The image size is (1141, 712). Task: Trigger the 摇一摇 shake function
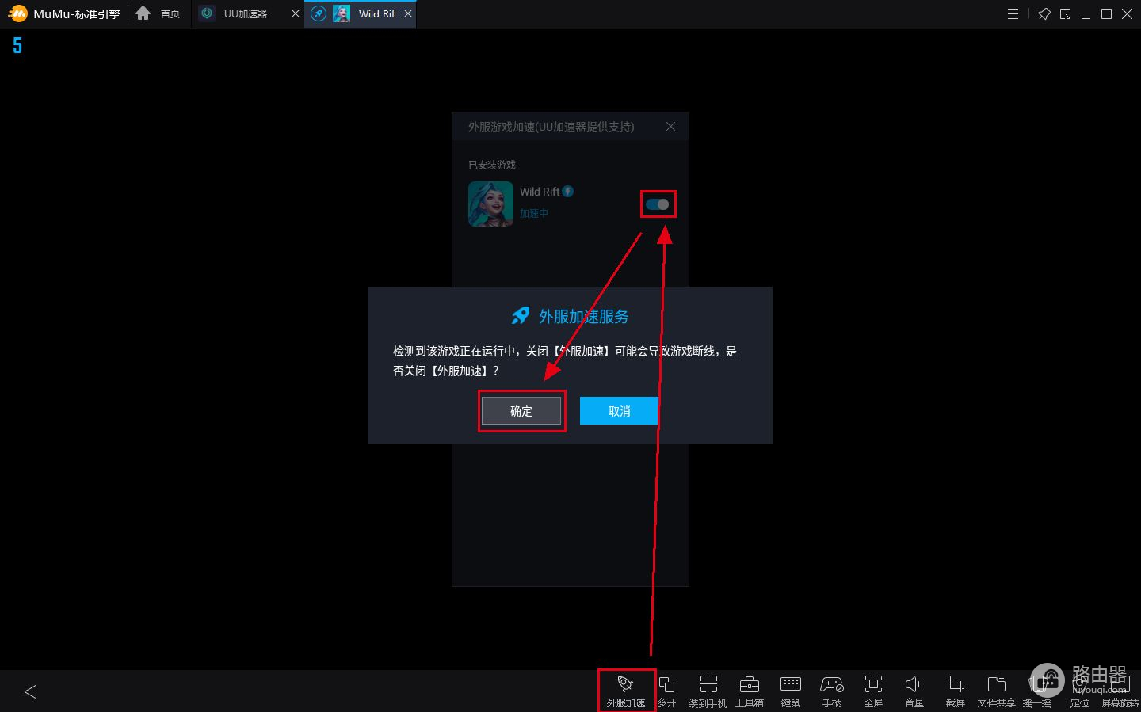pos(1037,691)
